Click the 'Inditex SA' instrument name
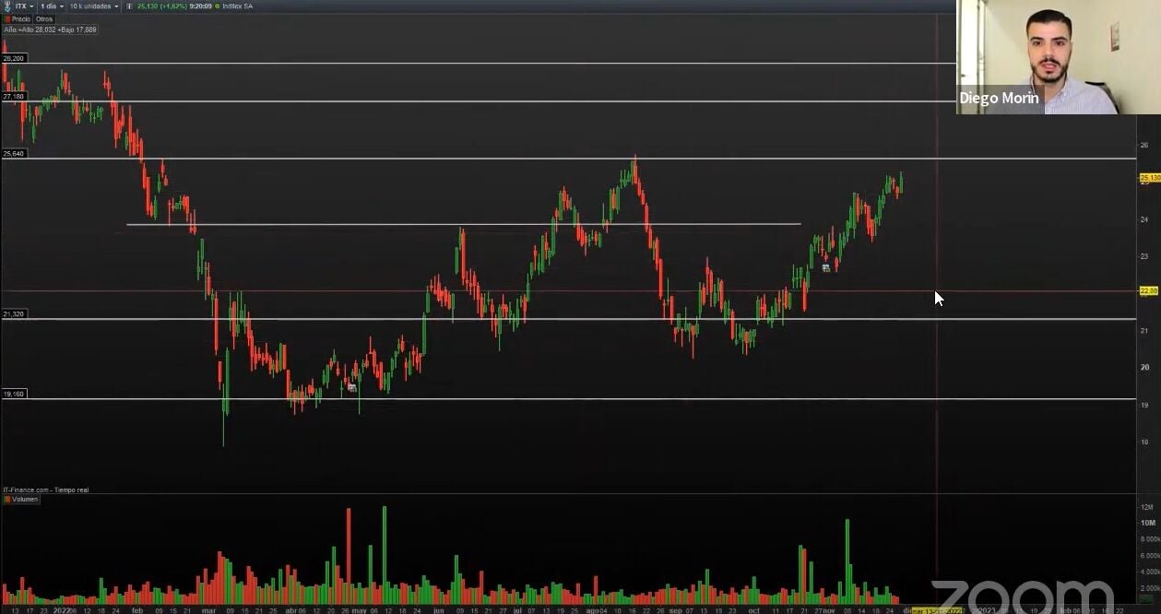The image size is (1161, 614). pos(238,6)
